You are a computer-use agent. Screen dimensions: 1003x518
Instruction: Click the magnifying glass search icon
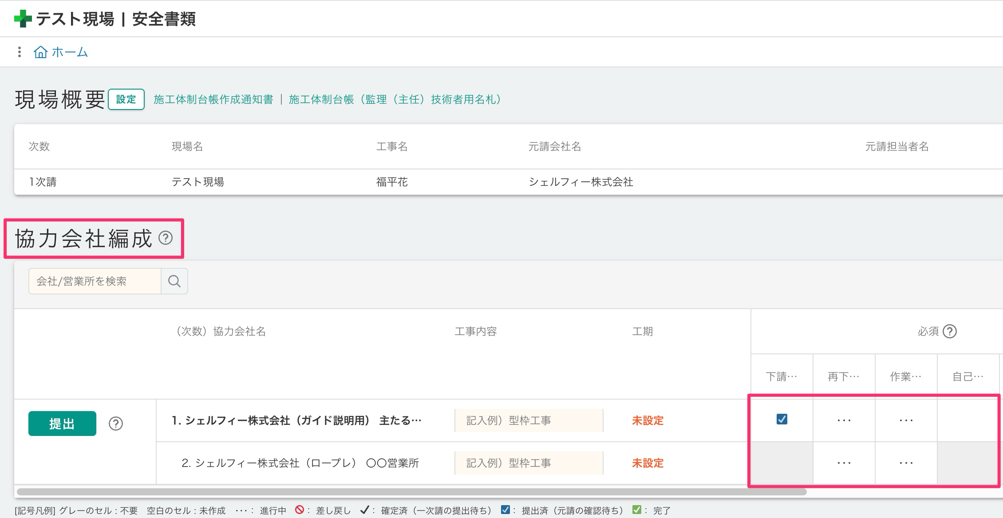pos(174,281)
